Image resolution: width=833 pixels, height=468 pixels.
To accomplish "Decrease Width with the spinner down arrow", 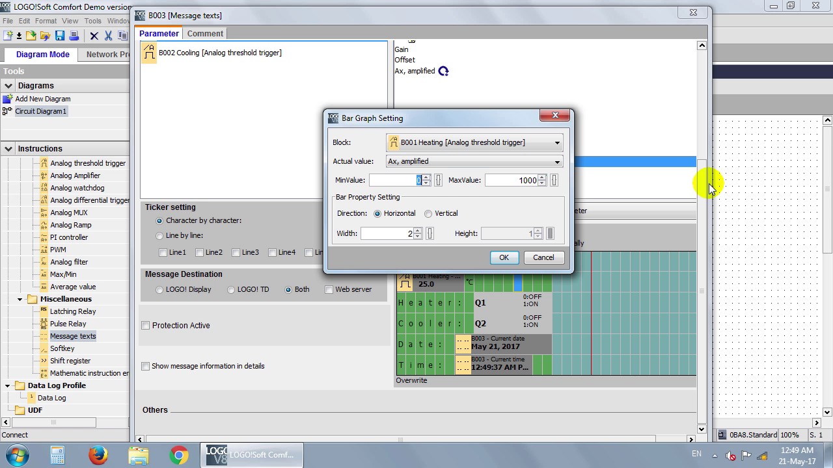I will (418, 237).
